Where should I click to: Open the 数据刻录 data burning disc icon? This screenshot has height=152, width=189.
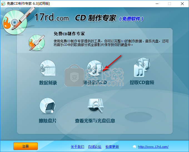(x=48, y=69)
